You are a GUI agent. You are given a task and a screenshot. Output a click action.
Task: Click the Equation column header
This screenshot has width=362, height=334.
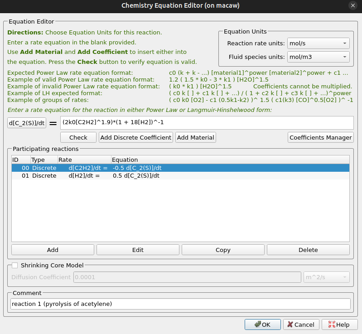(230, 160)
